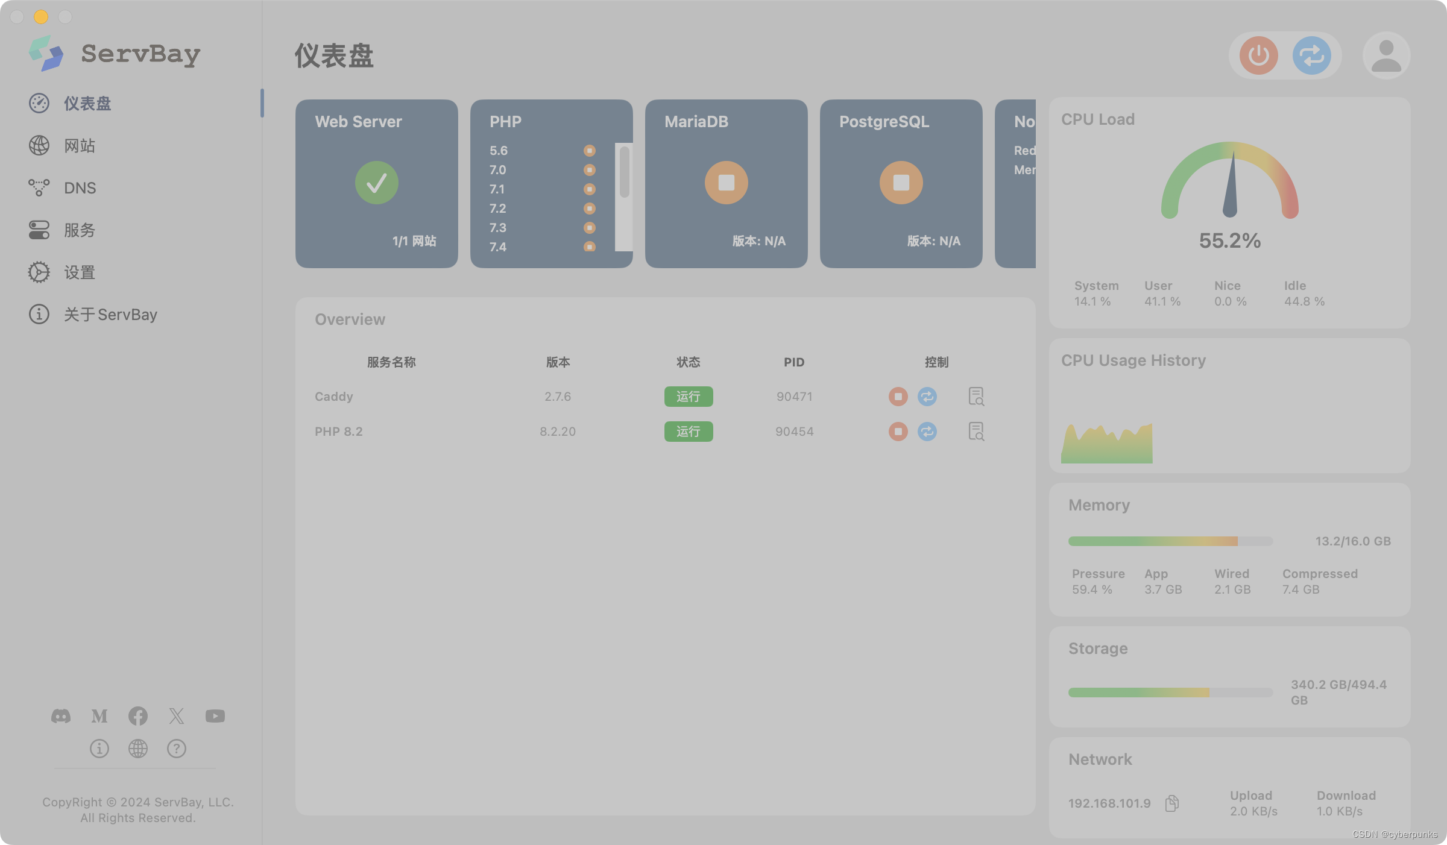The height and width of the screenshot is (845, 1447).
Task: Open the Facebook page icon
Action: tap(138, 716)
